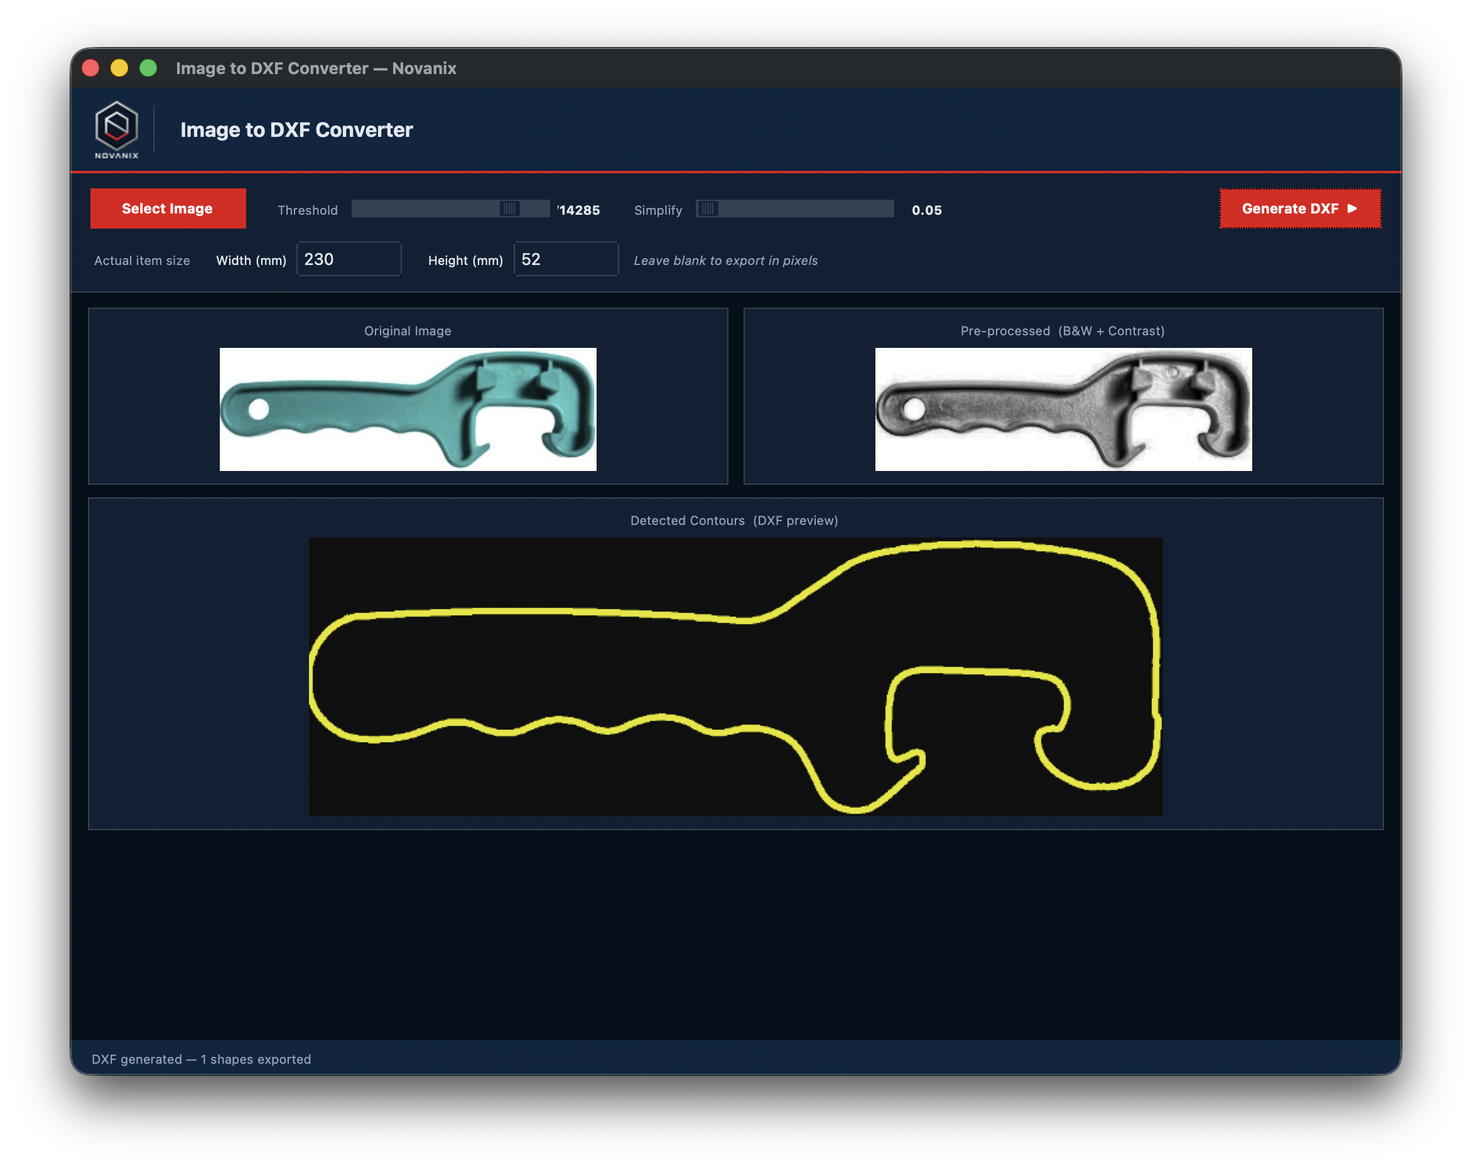
Task: Click the pre-processed grayscale image thumbnail
Action: [x=1063, y=409]
